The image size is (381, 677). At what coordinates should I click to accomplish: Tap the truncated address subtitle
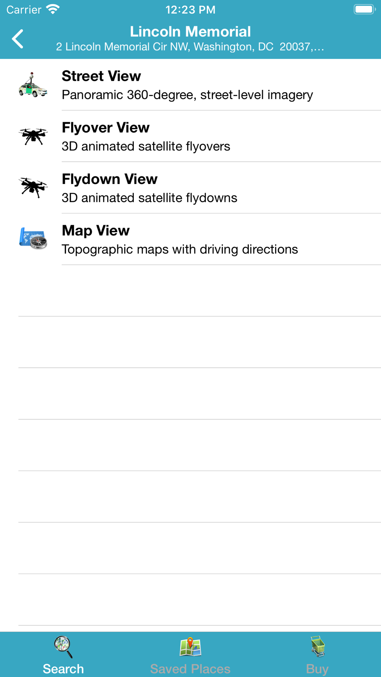click(190, 47)
